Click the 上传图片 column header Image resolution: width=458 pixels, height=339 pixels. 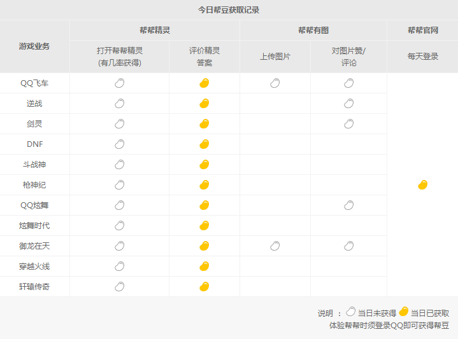(x=275, y=57)
